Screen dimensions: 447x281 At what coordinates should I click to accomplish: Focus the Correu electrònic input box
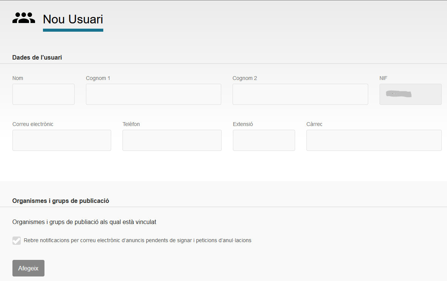point(61,140)
